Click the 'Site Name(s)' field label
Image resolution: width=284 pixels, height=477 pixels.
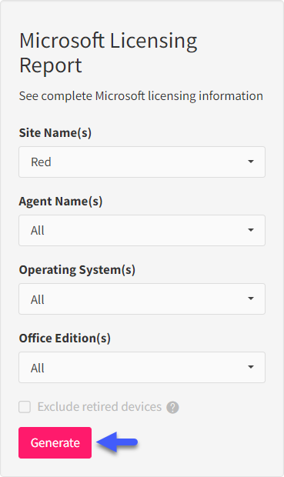[x=55, y=133]
